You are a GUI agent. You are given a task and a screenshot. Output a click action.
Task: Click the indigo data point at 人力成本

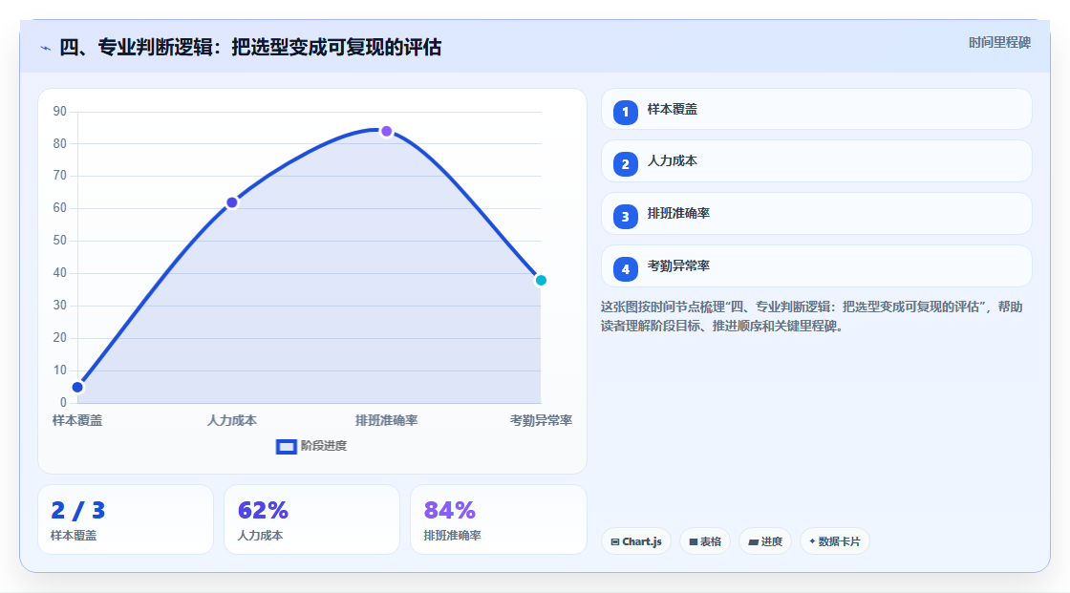point(232,202)
